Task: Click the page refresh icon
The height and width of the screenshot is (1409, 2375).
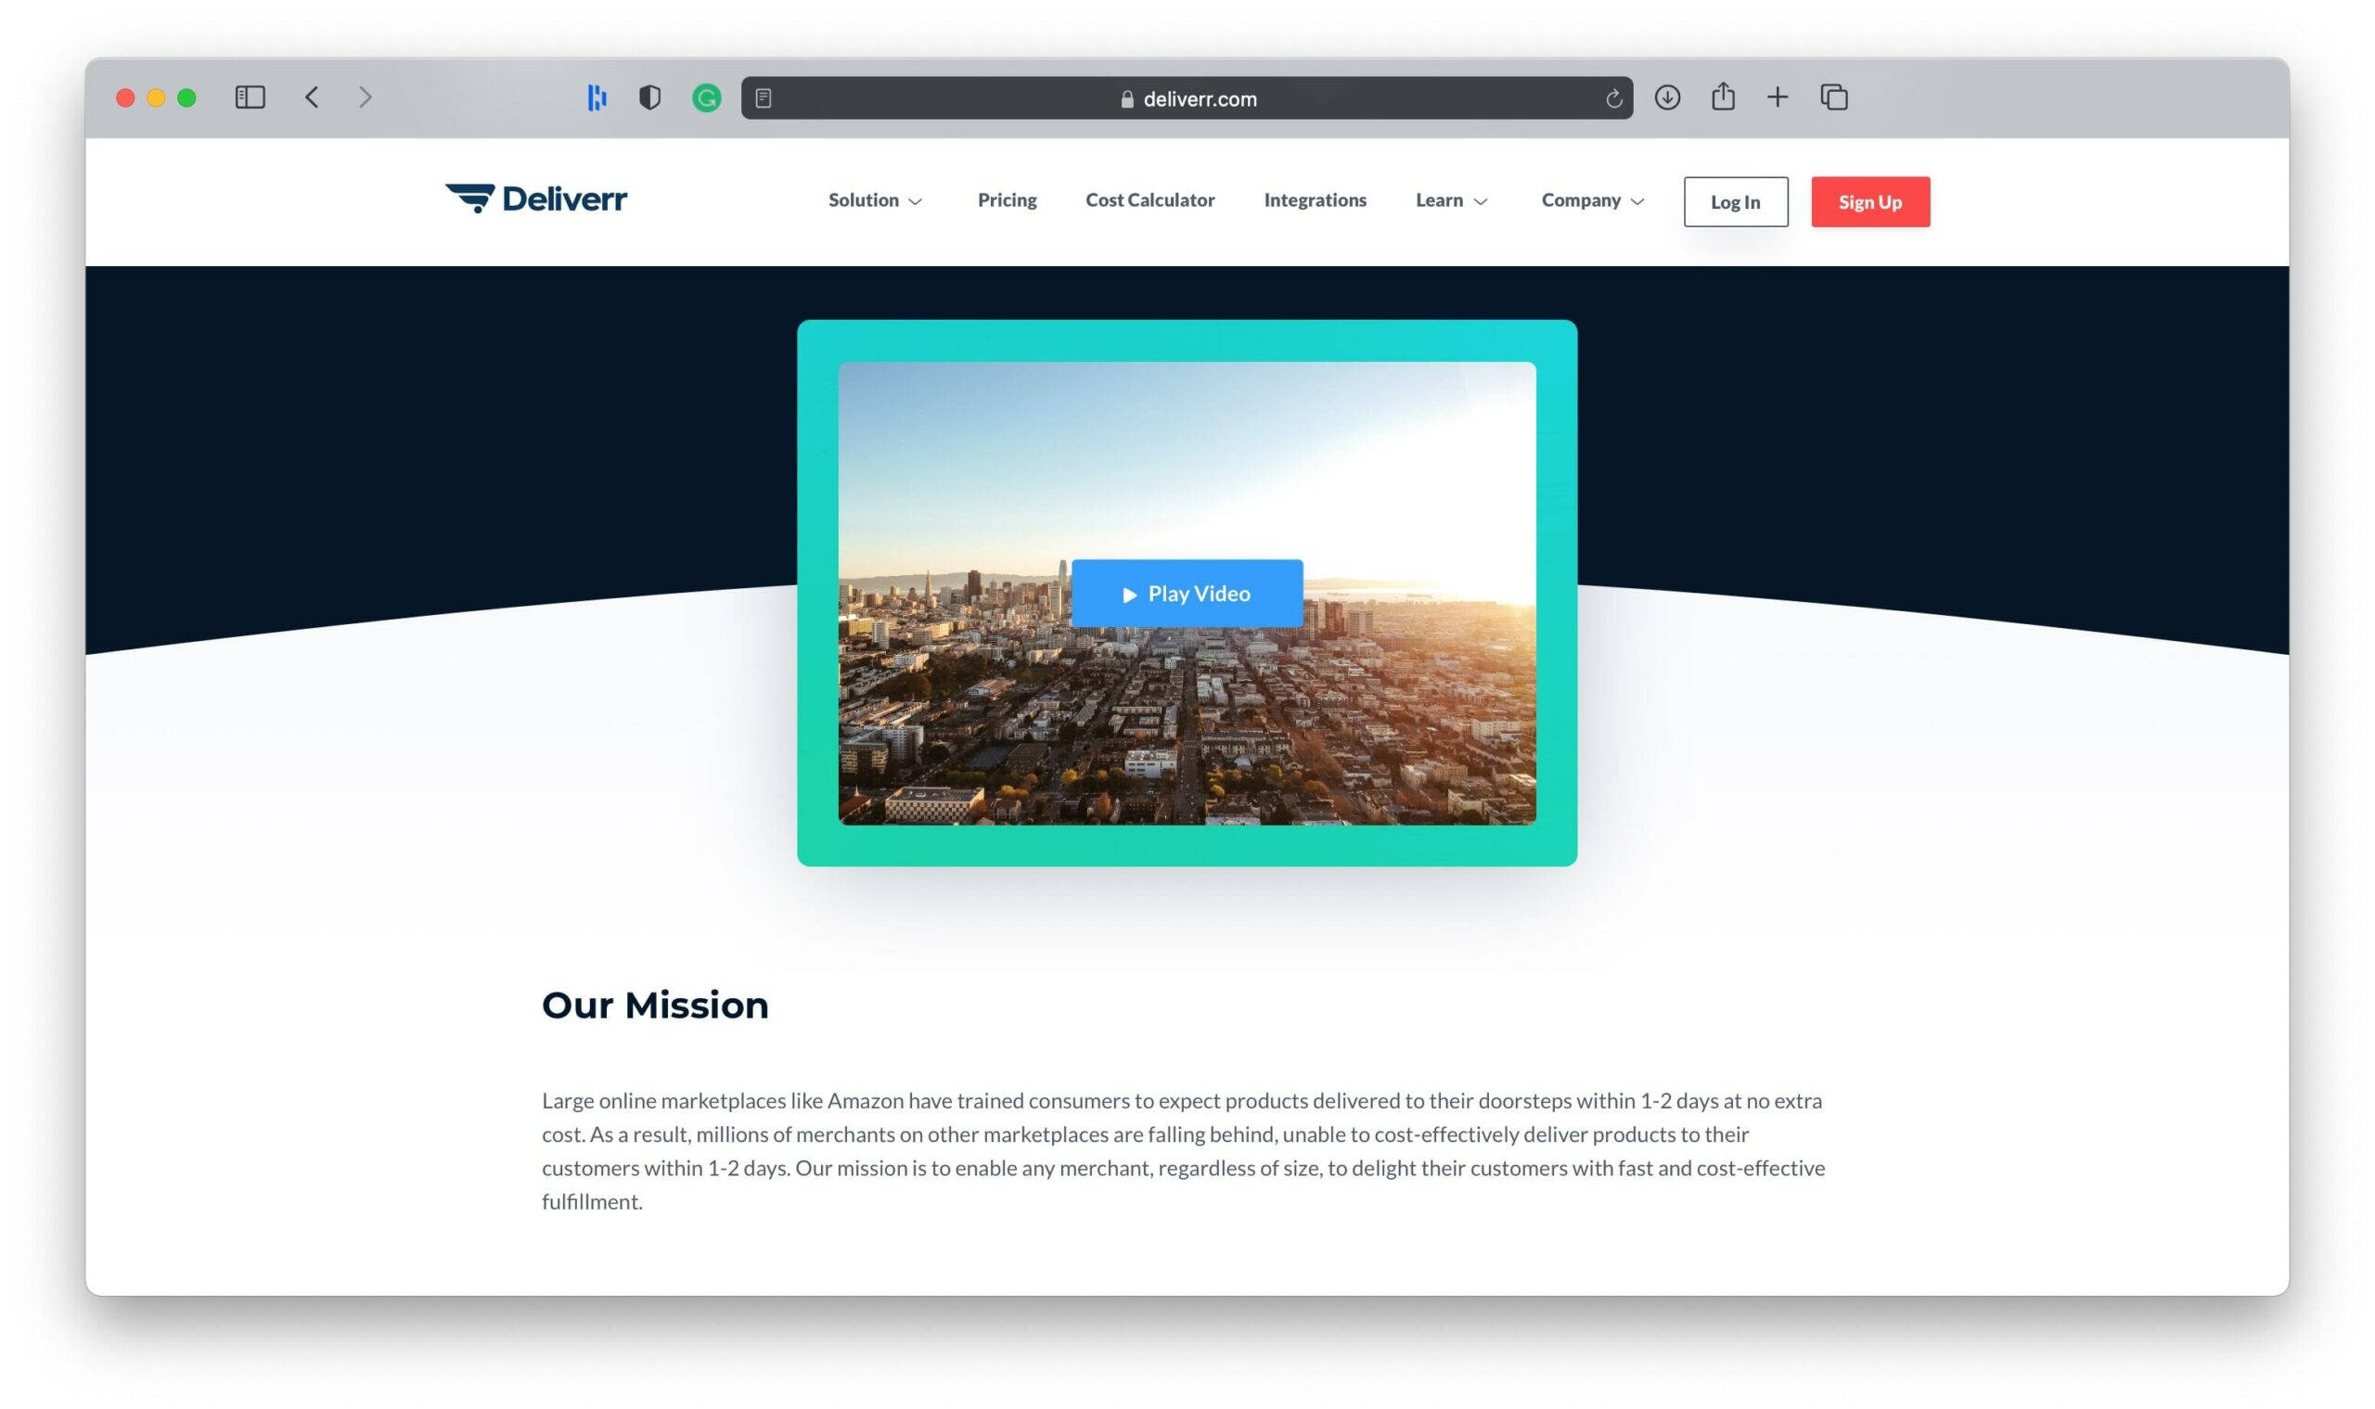Action: coord(1611,97)
